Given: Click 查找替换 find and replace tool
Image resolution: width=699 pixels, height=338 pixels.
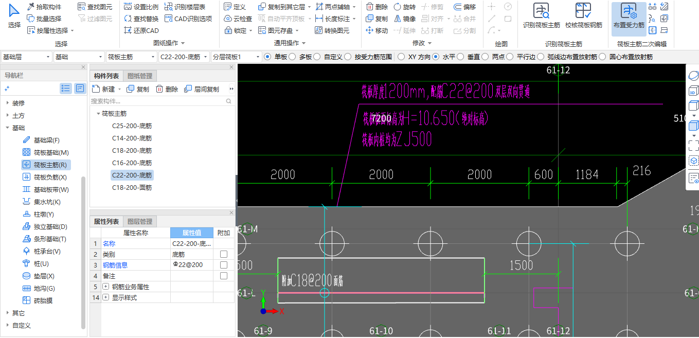Looking at the screenshot, I should click(x=141, y=19).
